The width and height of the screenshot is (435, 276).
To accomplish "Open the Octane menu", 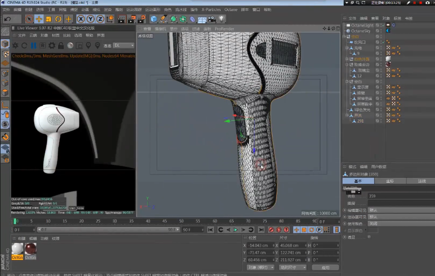I will (230, 9).
